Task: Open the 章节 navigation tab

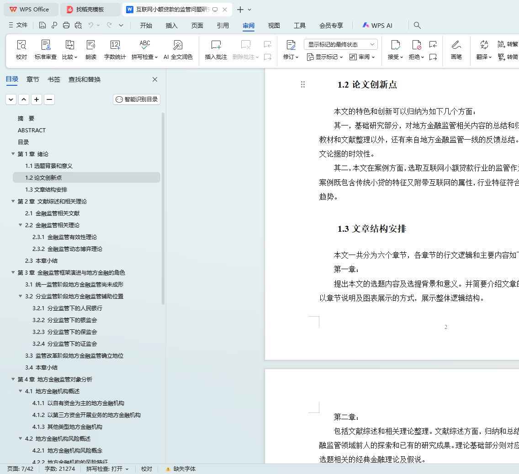Action: (33, 79)
